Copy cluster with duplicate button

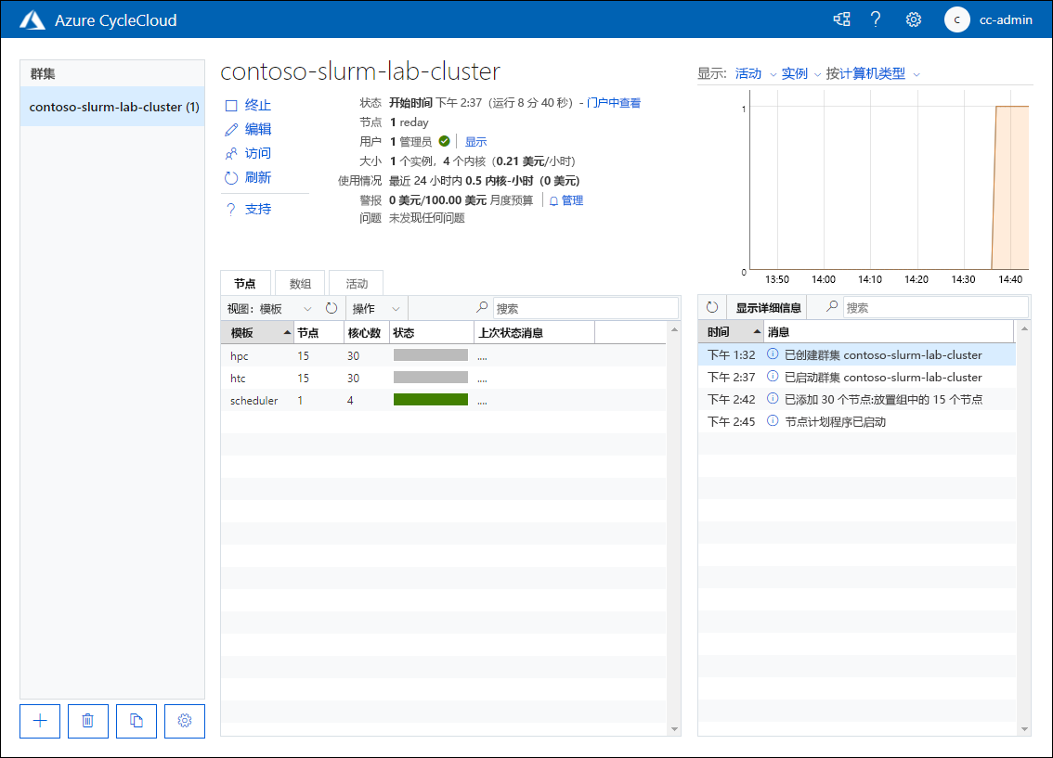click(x=136, y=721)
